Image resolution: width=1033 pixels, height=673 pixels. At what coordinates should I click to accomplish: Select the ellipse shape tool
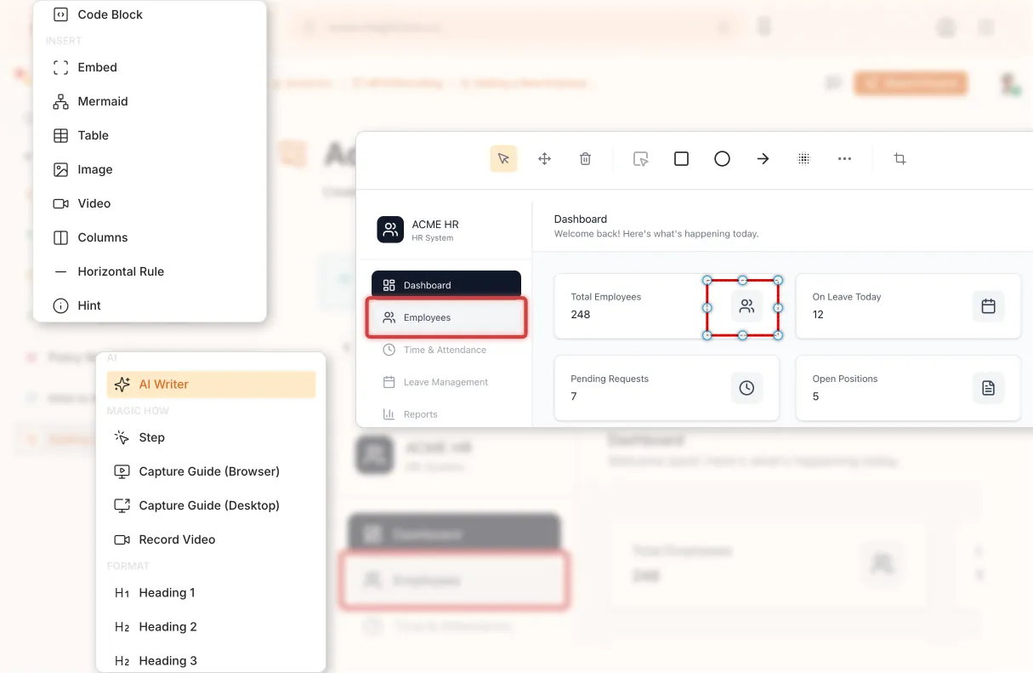pos(722,158)
